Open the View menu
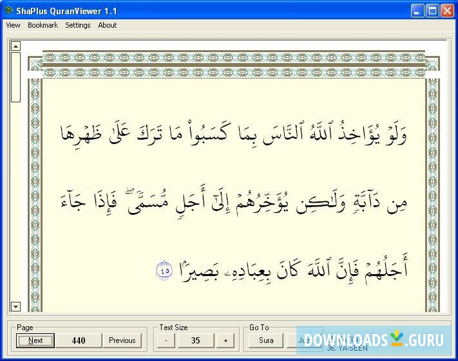This screenshot has width=458, height=361. (x=13, y=25)
